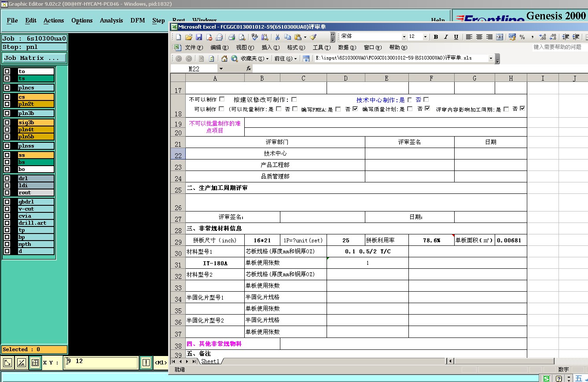Viewport: 588px width, 382px height.
Task: Click the grid snap icon beside X Y
Action: coord(35,363)
